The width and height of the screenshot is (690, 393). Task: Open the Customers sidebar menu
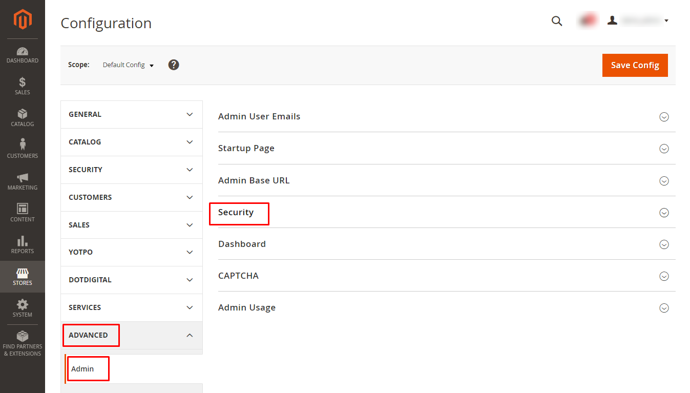click(x=23, y=150)
